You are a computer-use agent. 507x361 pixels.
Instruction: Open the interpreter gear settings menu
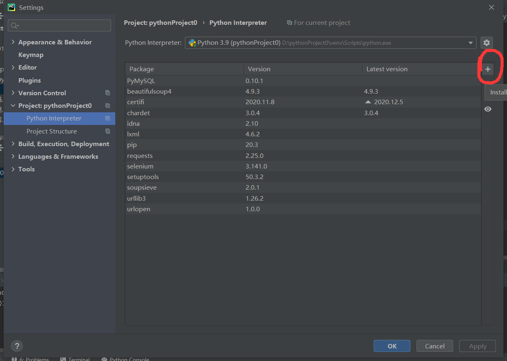pyautogui.click(x=486, y=43)
